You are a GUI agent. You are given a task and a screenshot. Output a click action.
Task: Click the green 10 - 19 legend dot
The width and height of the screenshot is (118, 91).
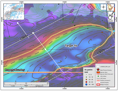point(86,77)
